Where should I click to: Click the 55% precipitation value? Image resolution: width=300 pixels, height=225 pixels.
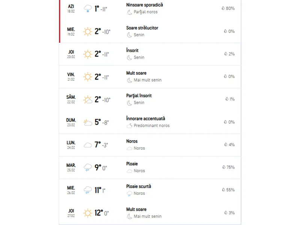230,190
